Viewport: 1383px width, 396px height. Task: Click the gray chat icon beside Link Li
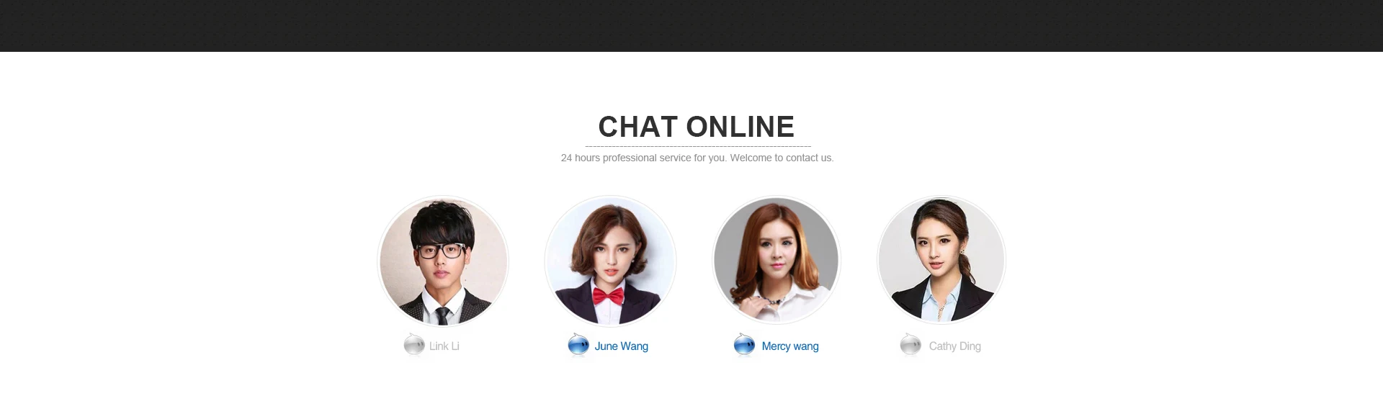pos(414,345)
